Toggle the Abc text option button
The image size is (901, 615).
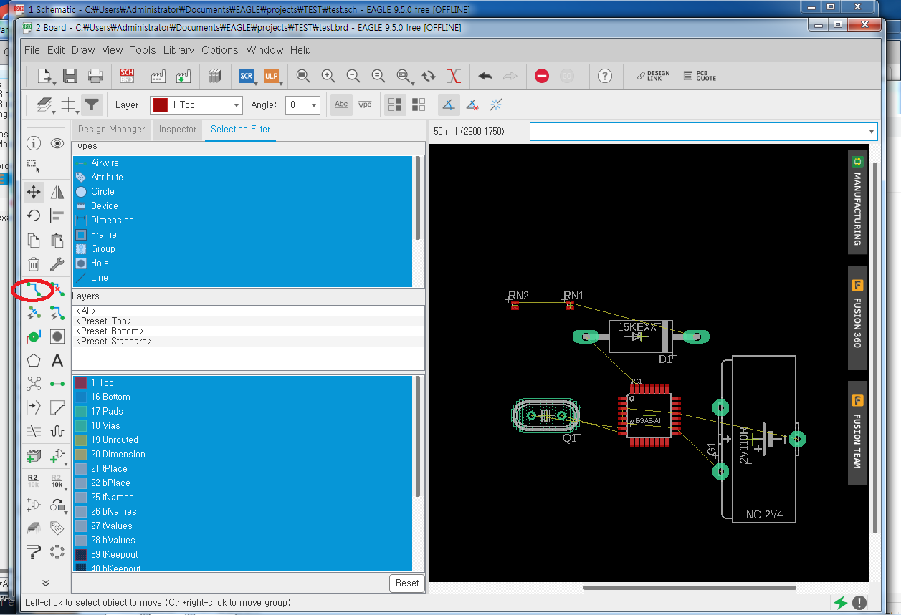tap(341, 105)
